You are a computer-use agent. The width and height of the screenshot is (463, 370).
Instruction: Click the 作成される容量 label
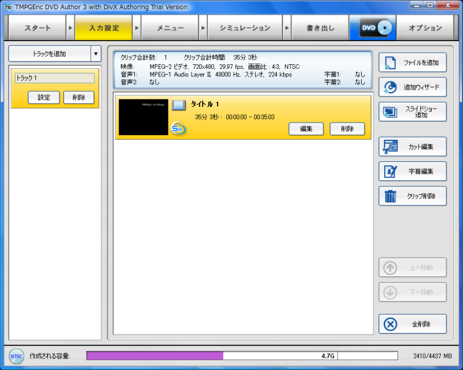50,356
